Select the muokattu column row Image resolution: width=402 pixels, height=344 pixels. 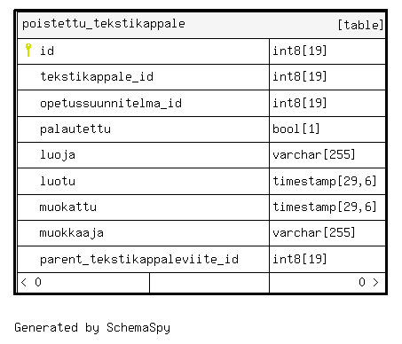click(201, 207)
